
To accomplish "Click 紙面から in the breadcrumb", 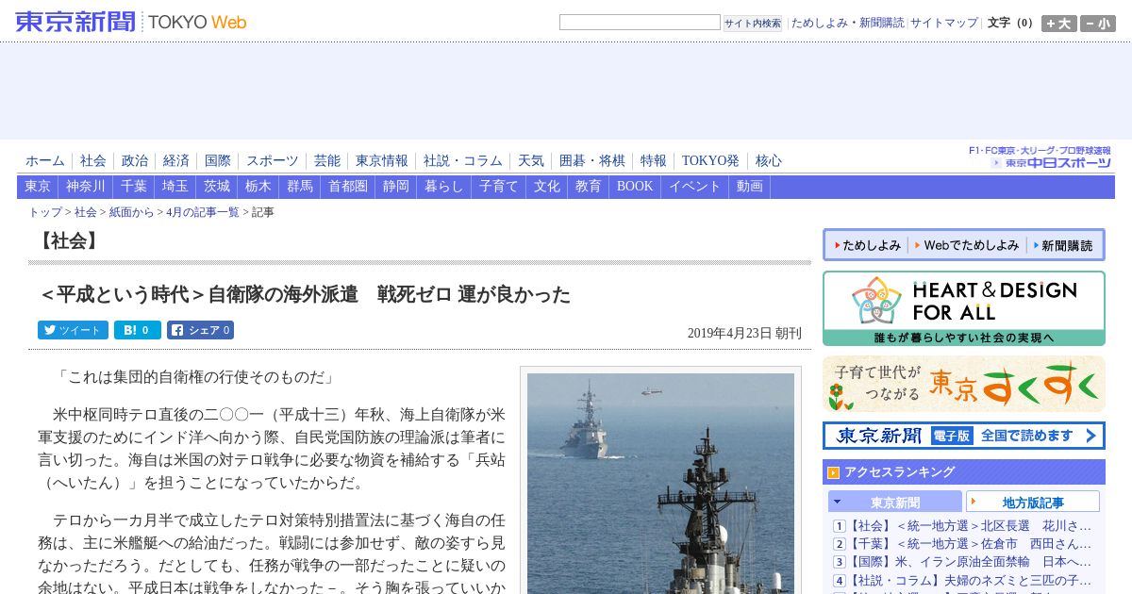I will click(131, 212).
